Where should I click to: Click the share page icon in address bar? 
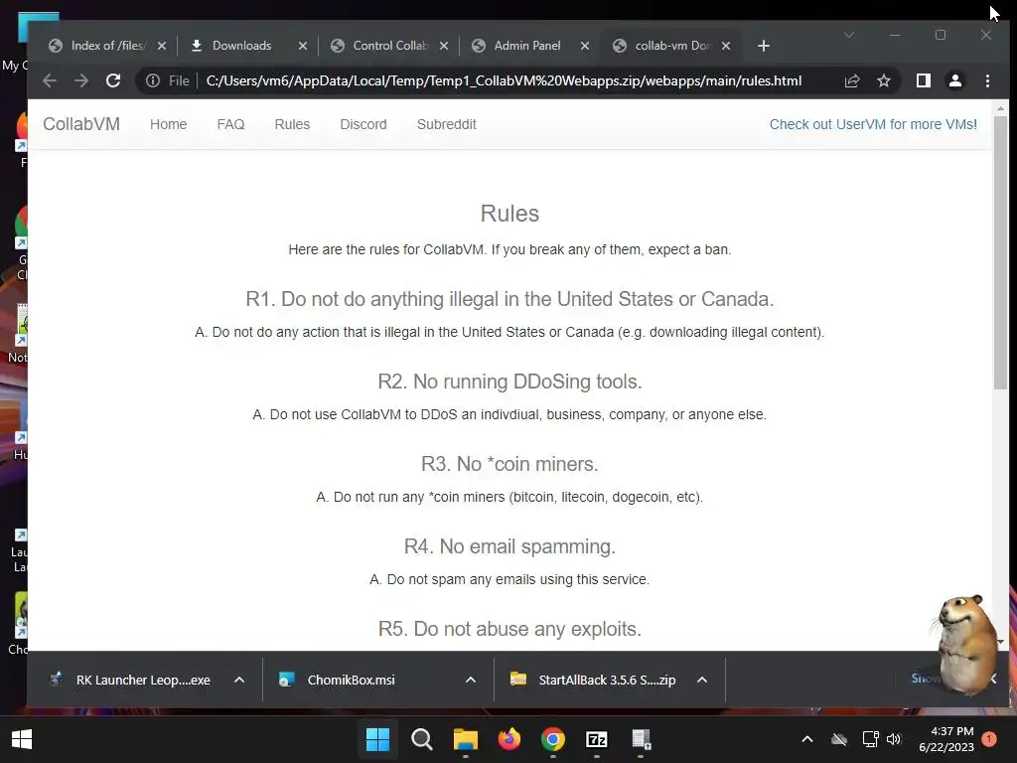(x=851, y=80)
